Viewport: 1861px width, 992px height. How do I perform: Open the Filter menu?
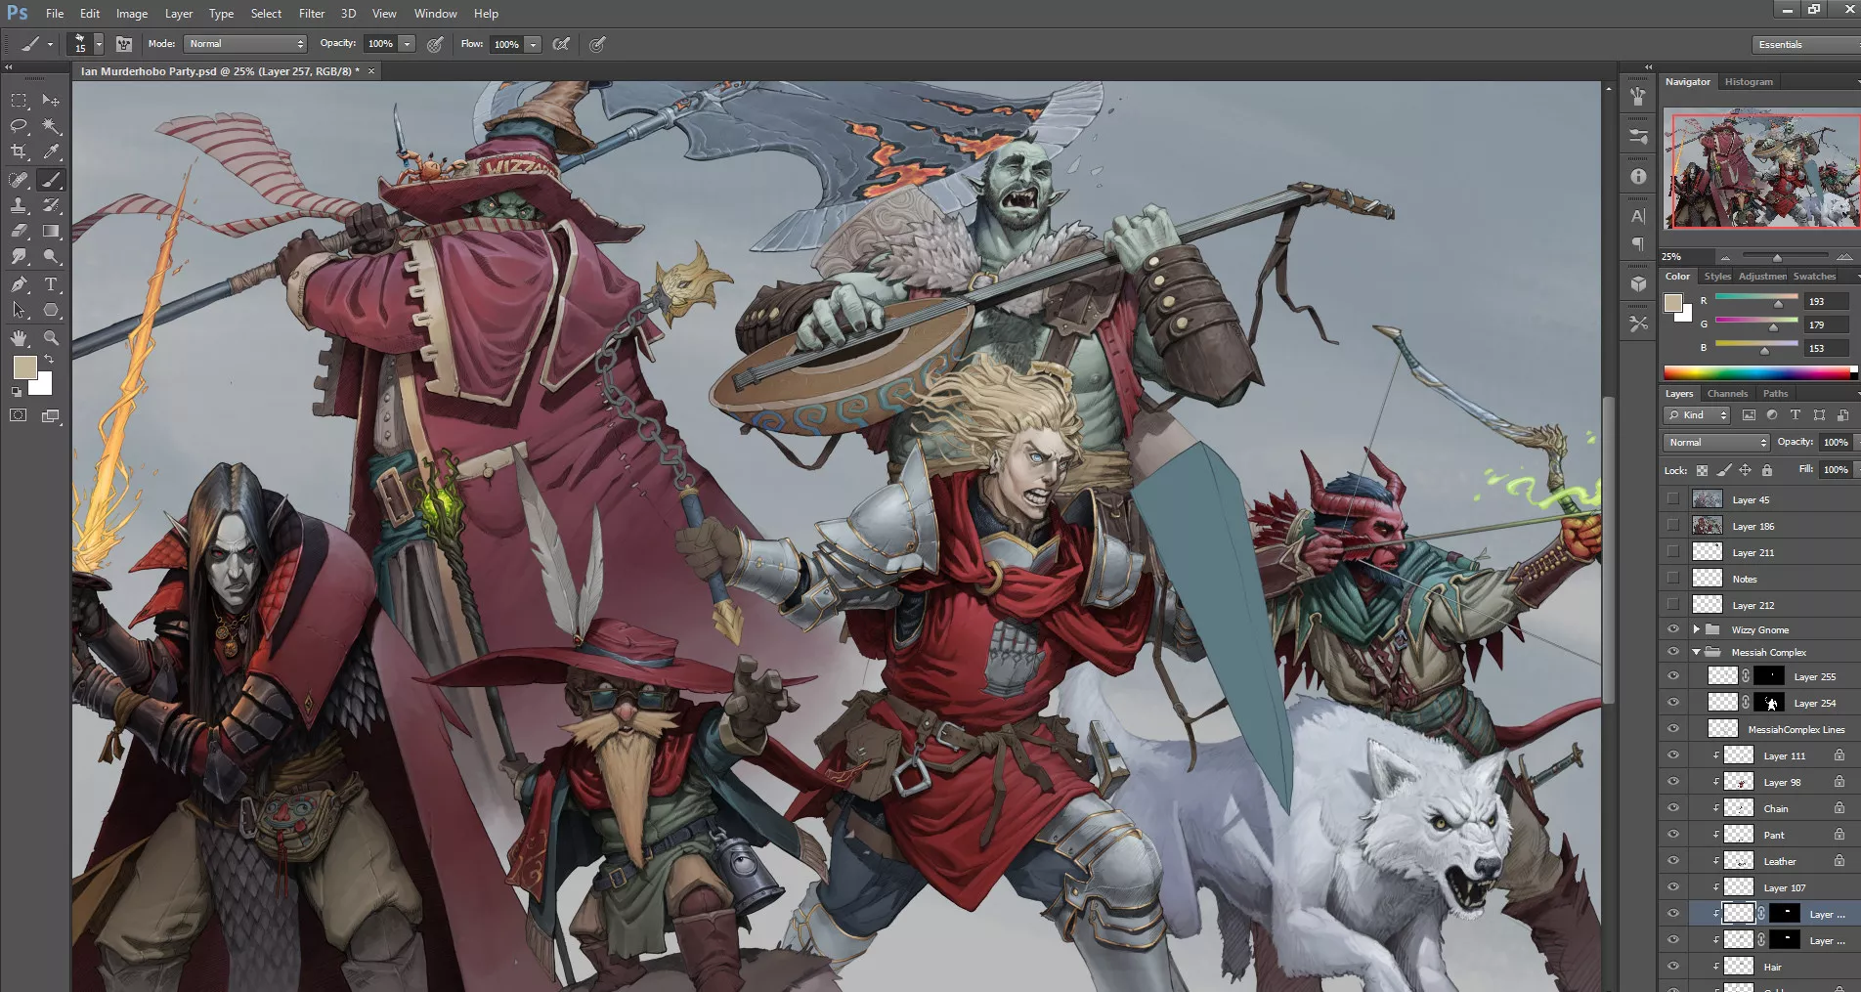311,14
